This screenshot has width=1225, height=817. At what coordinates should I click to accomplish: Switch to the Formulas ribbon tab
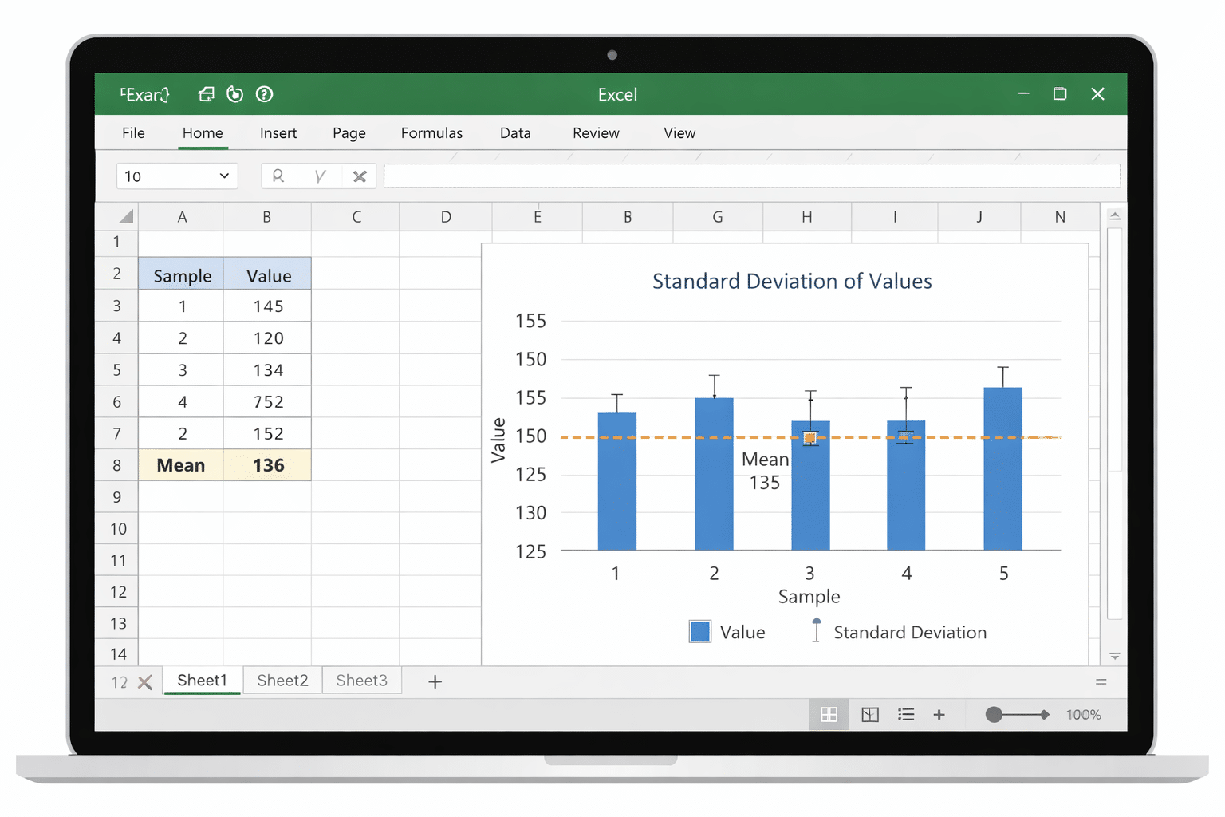[x=431, y=132]
